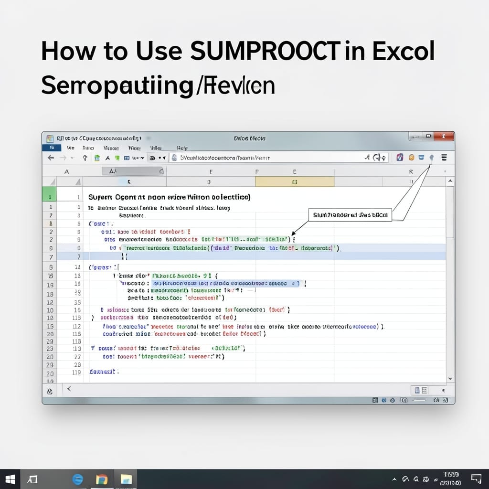Viewport: 489px width, 489px height.
Task: Open the Windows Start menu
Action: [10, 479]
